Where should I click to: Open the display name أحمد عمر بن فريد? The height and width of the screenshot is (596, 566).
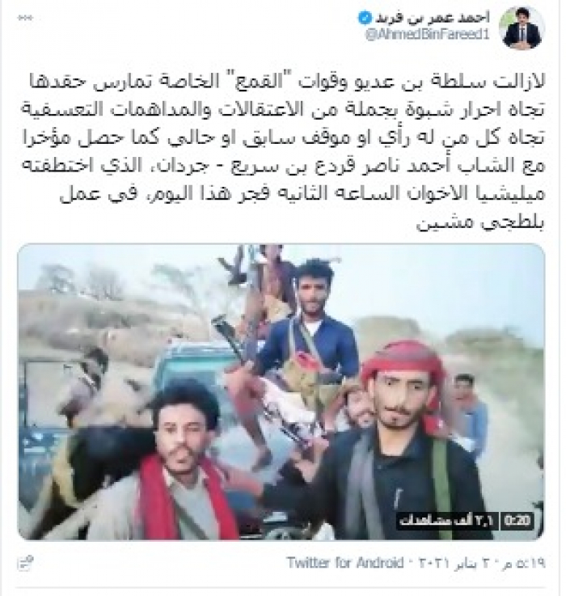(432, 18)
